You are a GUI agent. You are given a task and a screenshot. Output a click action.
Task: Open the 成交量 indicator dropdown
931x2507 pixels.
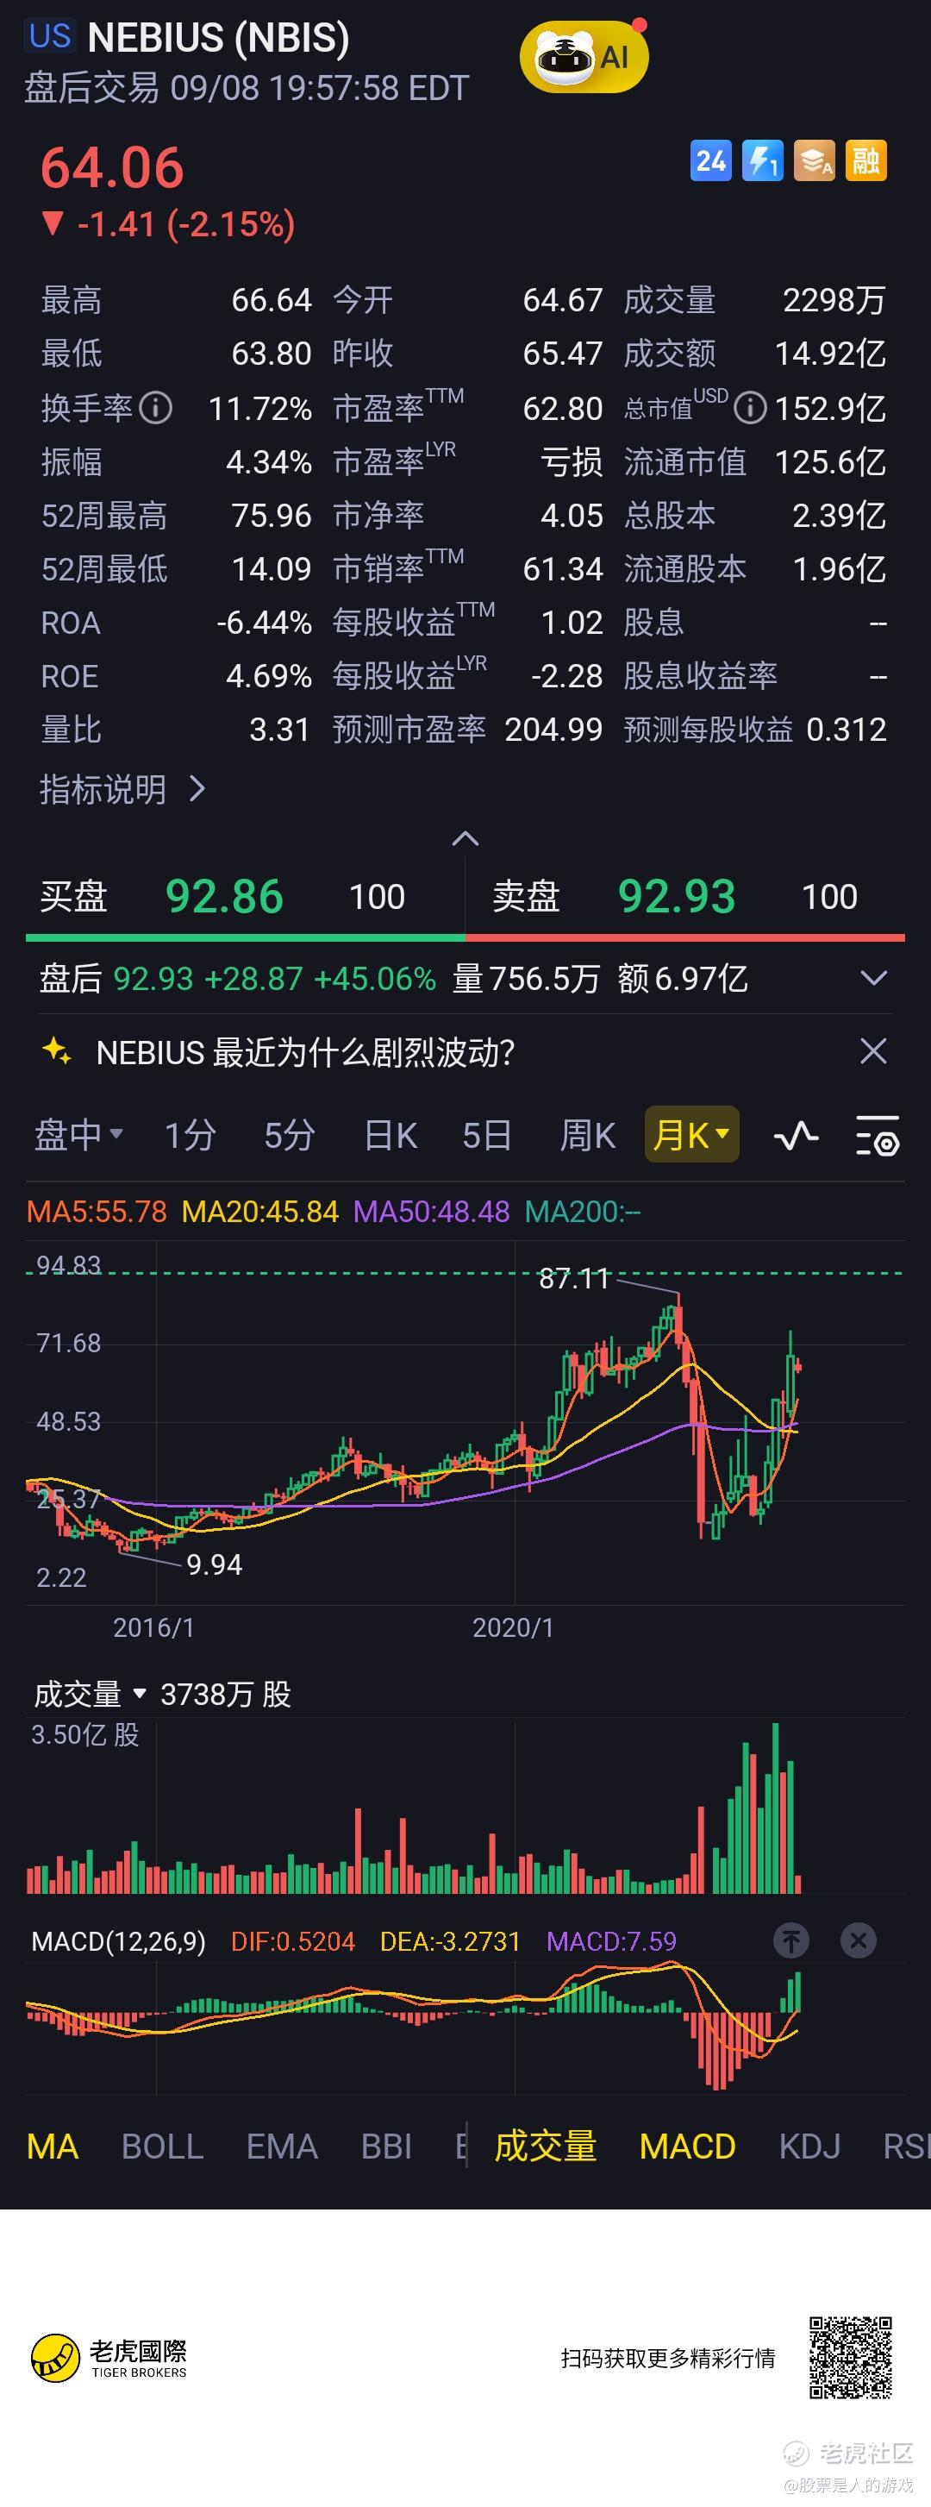pos(90,1695)
